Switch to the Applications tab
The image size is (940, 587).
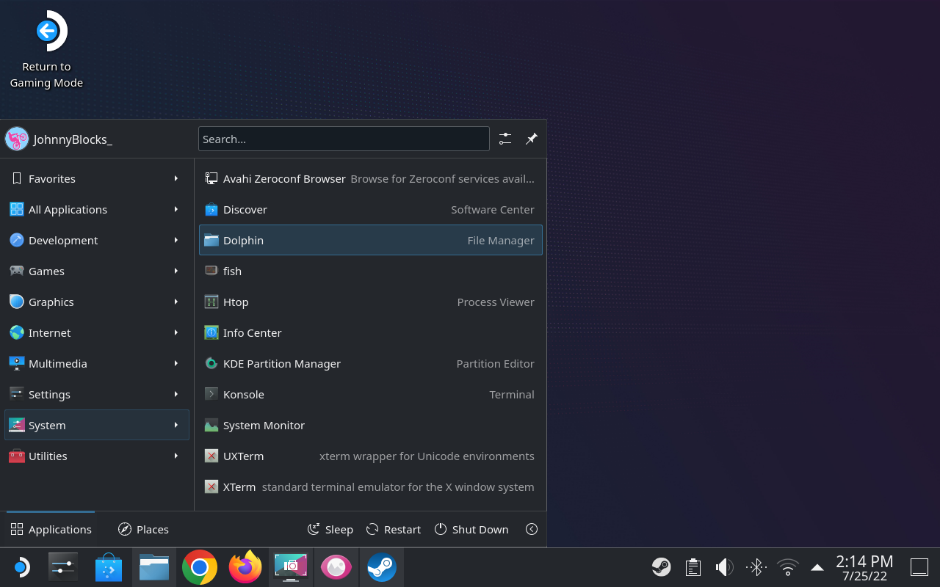(51, 529)
